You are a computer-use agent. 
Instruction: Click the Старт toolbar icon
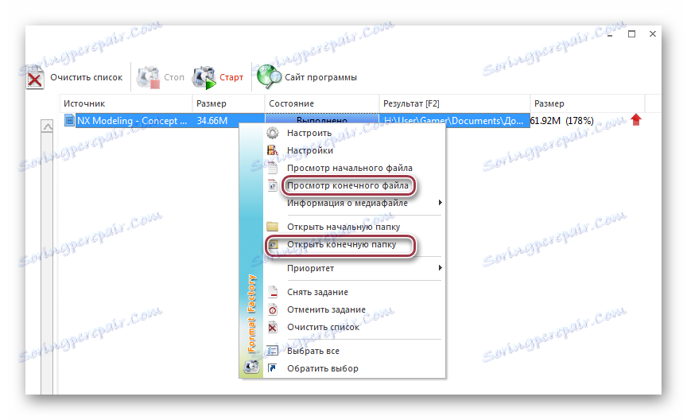coord(204,78)
